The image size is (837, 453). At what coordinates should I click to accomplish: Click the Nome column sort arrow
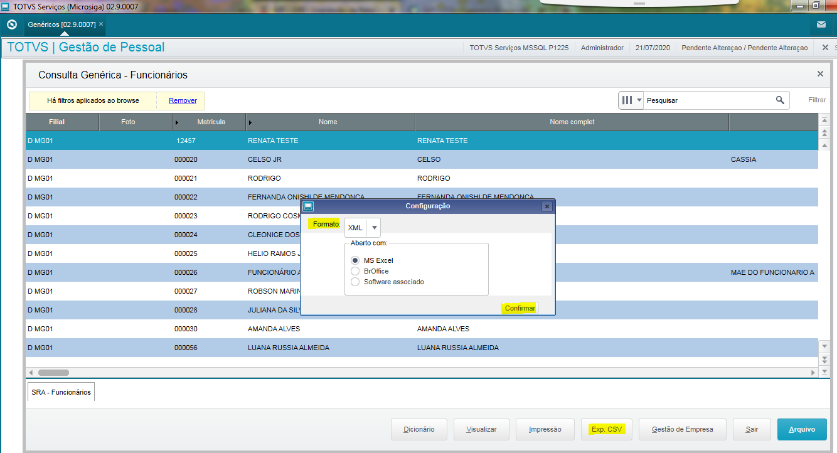251,122
